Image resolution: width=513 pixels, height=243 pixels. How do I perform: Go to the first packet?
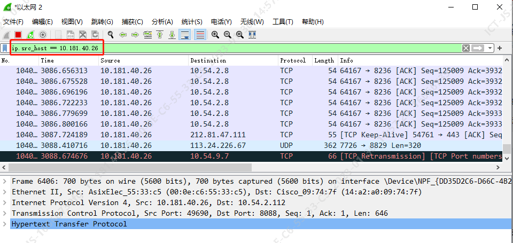pyautogui.click(x=160, y=35)
